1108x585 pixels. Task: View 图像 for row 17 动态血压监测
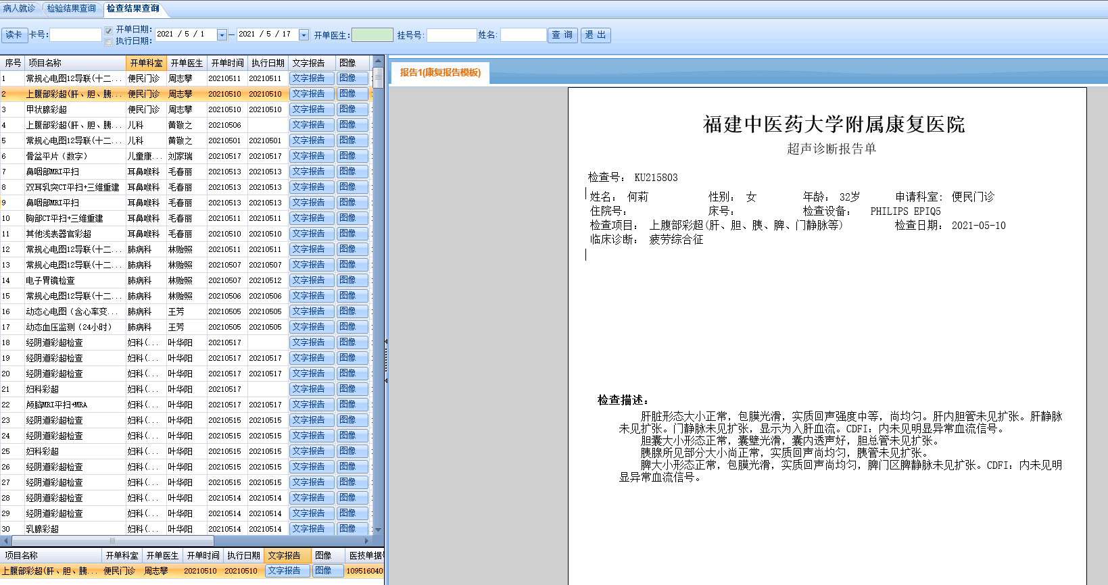pos(352,327)
